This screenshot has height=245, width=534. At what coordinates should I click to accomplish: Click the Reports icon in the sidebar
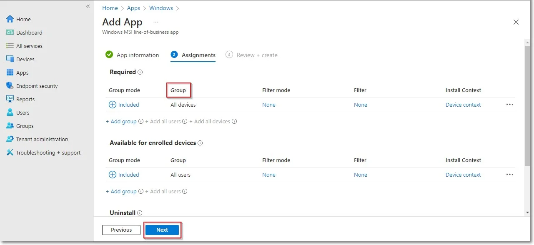click(10, 99)
